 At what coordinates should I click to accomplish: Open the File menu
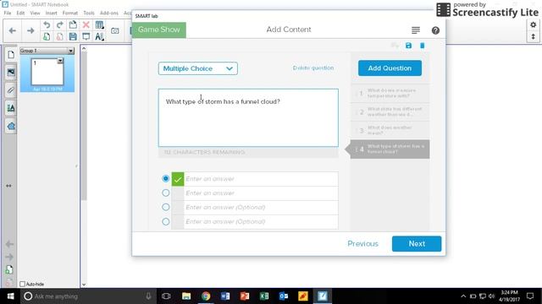point(8,13)
